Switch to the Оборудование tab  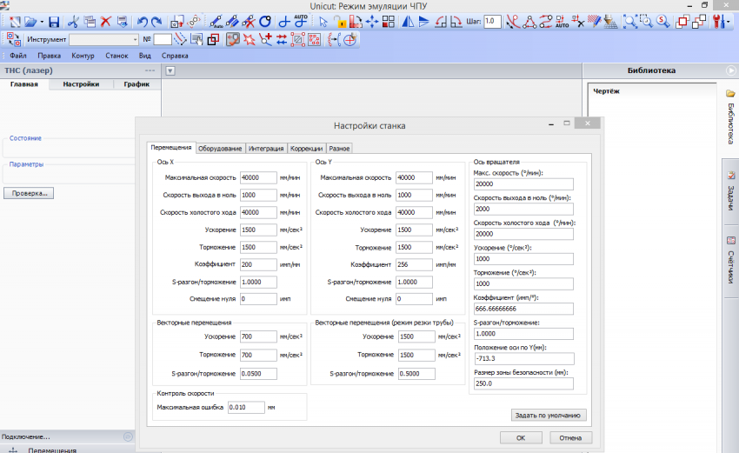[x=220, y=149]
